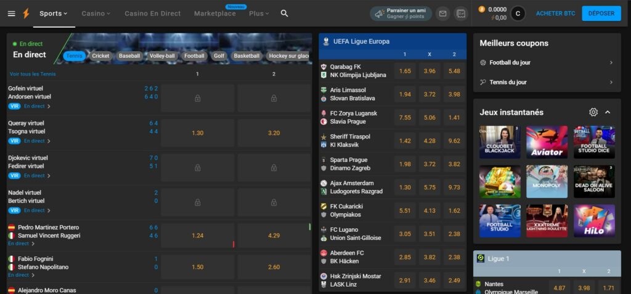Screen dimensions: 631x294
Task: Open the Dead or Alive Saloon thumbnail
Action: pos(594,181)
